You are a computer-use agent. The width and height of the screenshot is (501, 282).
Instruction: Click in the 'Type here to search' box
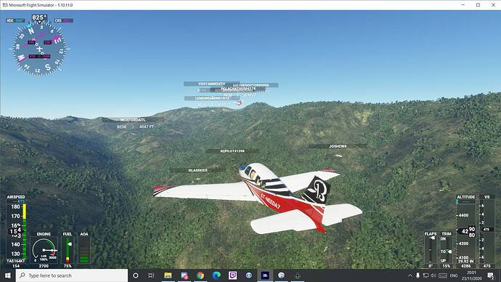click(x=72, y=275)
